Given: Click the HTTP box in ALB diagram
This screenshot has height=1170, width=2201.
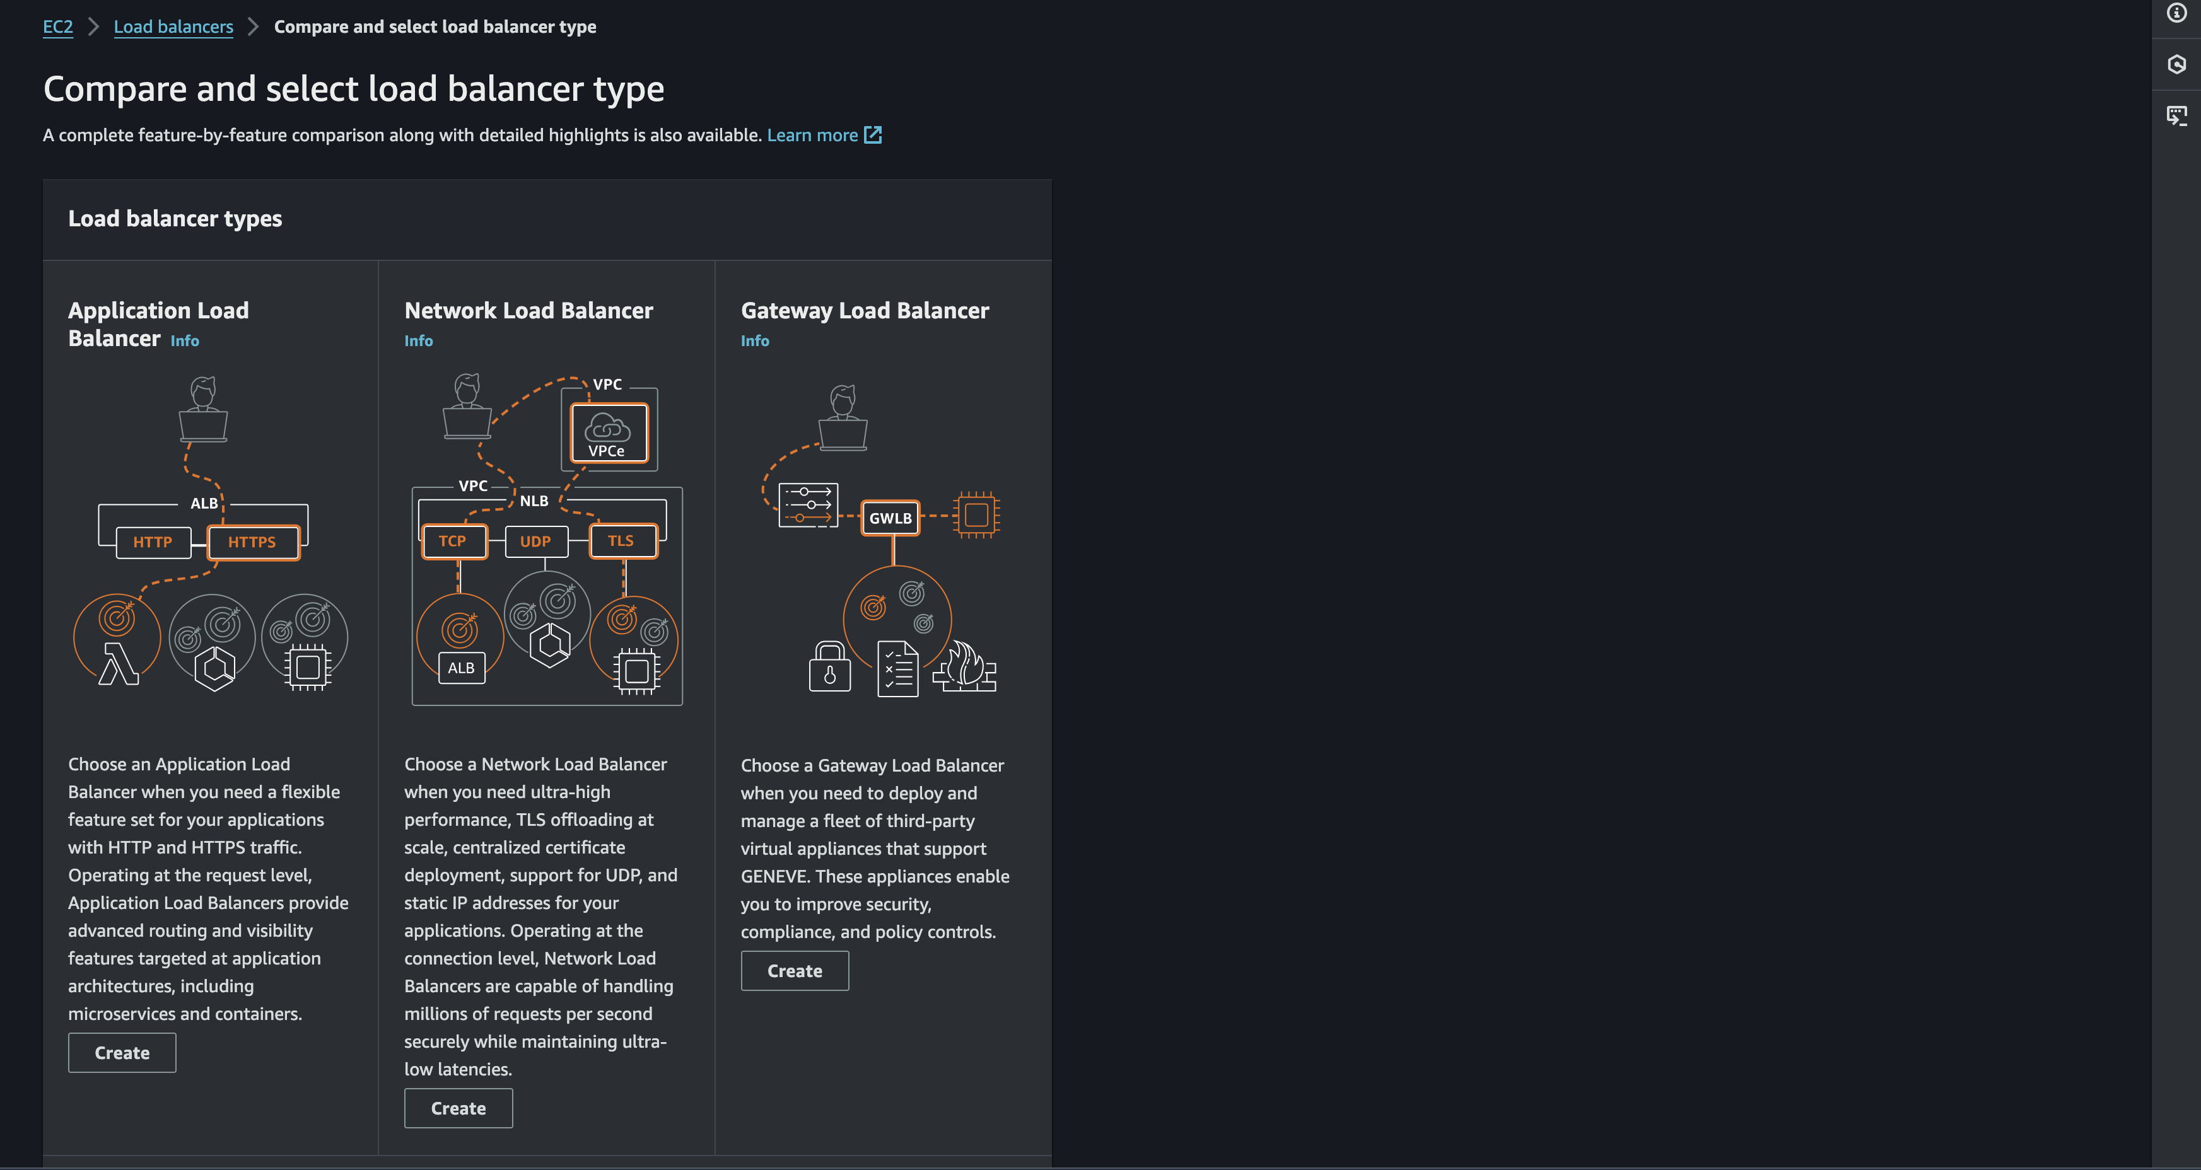Looking at the screenshot, I should pyautogui.click(x=153, y=542).
